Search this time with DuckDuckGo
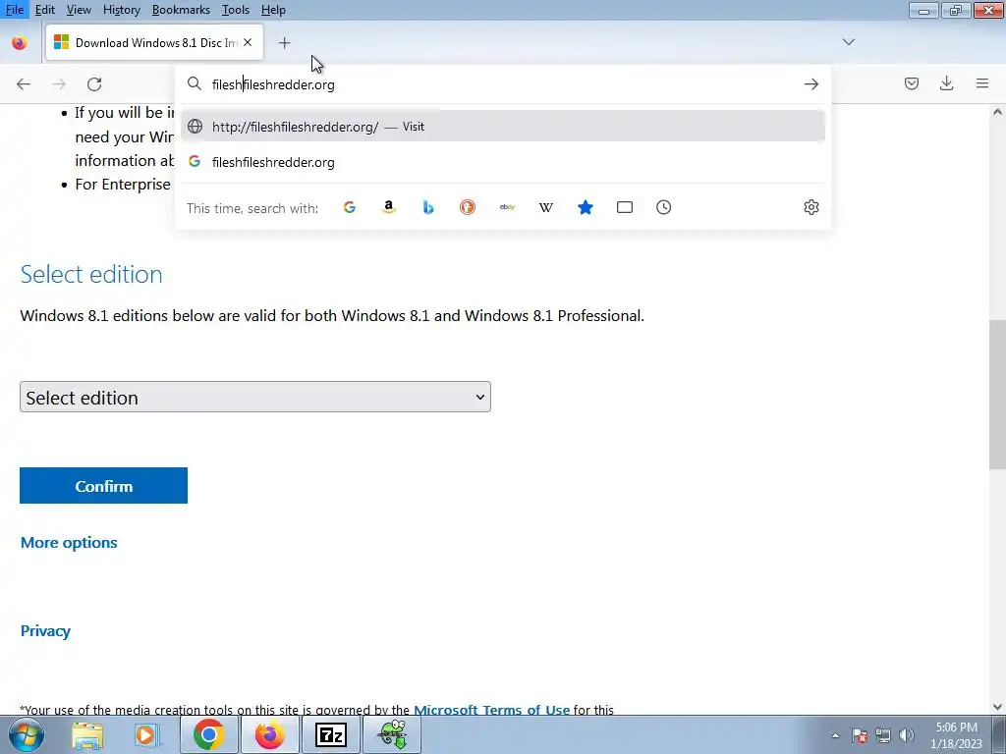The width and height of the screenshot is (1006, 754). (x=468, y=207)
